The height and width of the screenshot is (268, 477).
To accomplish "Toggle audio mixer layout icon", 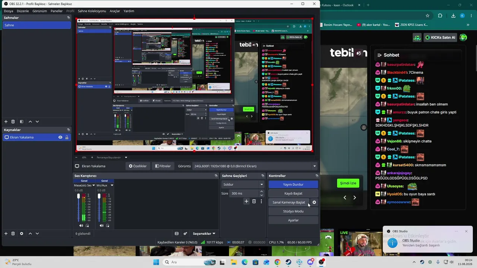I will (x=177, y=234).
